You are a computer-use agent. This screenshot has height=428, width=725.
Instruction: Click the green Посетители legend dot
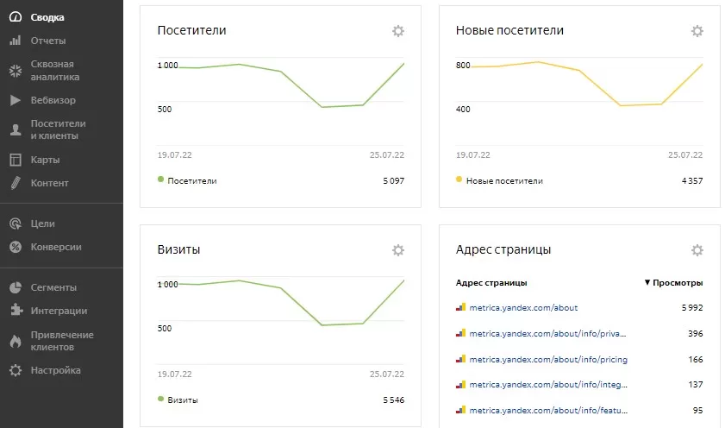pos(160,179)
